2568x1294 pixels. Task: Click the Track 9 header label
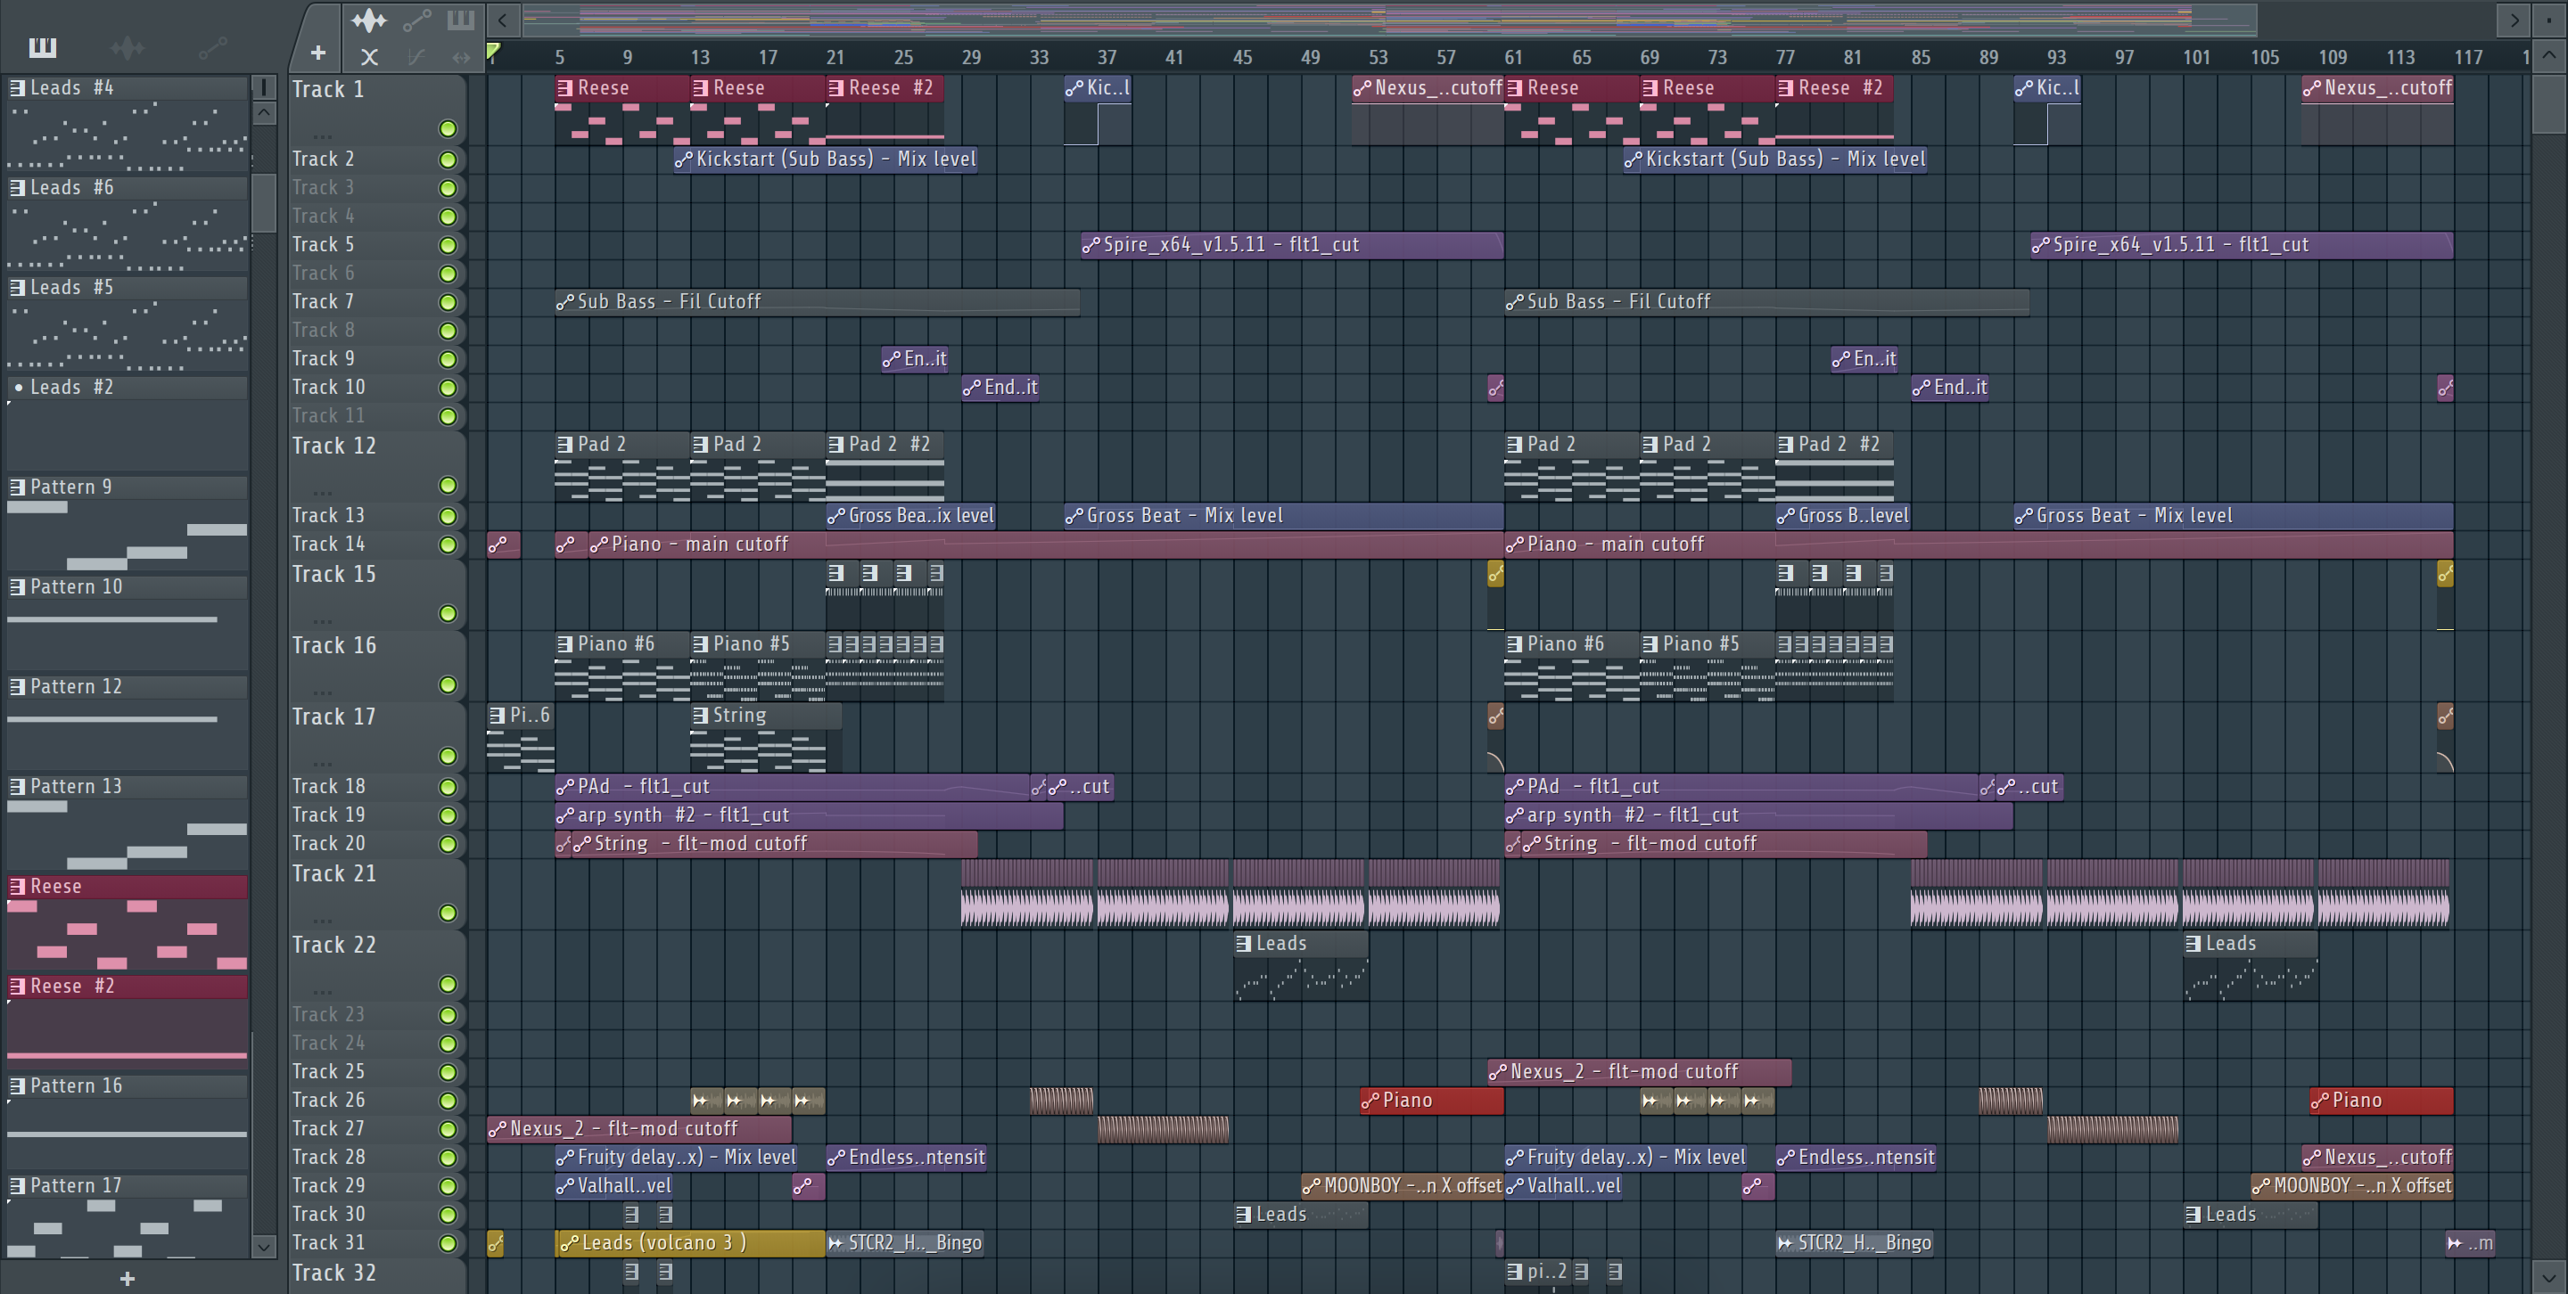tap(323, 358)
